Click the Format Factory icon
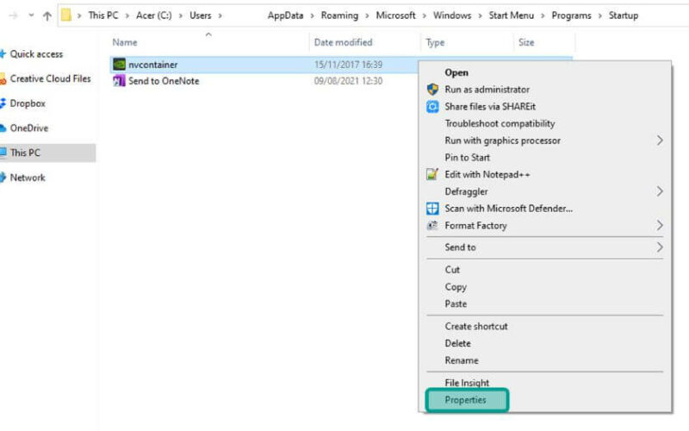Viewport: 689px width, 431px height. 433,225
